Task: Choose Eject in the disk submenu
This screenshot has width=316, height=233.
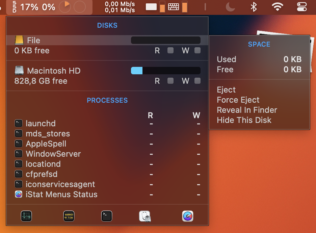Action: point(226,90)
